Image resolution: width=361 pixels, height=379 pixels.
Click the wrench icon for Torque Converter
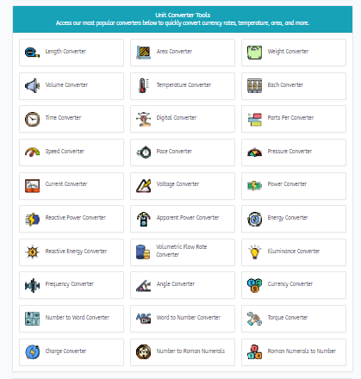coord(254,319)
